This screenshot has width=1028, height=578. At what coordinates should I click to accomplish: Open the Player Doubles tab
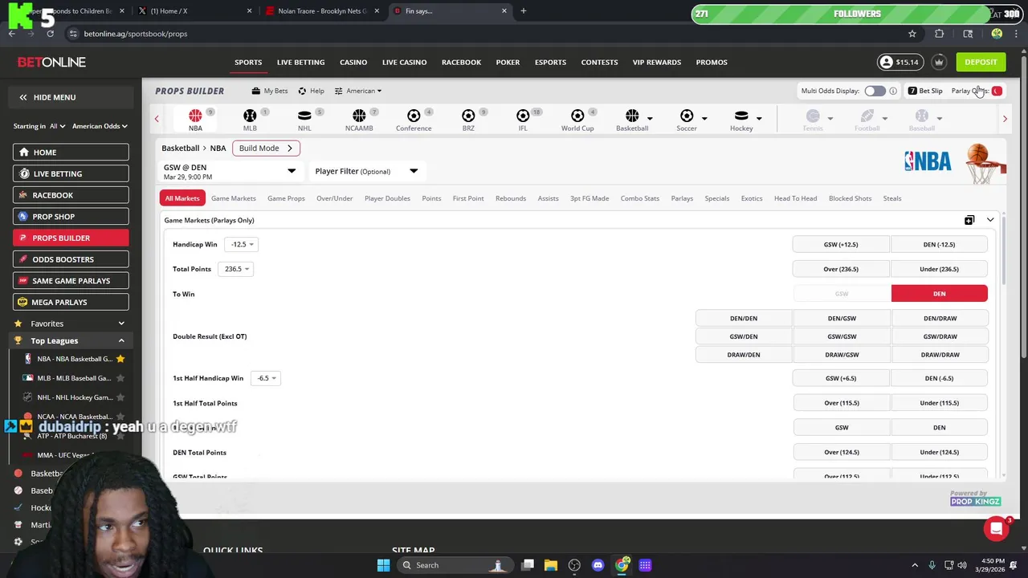pyautogui.click(x=387, y=198)
